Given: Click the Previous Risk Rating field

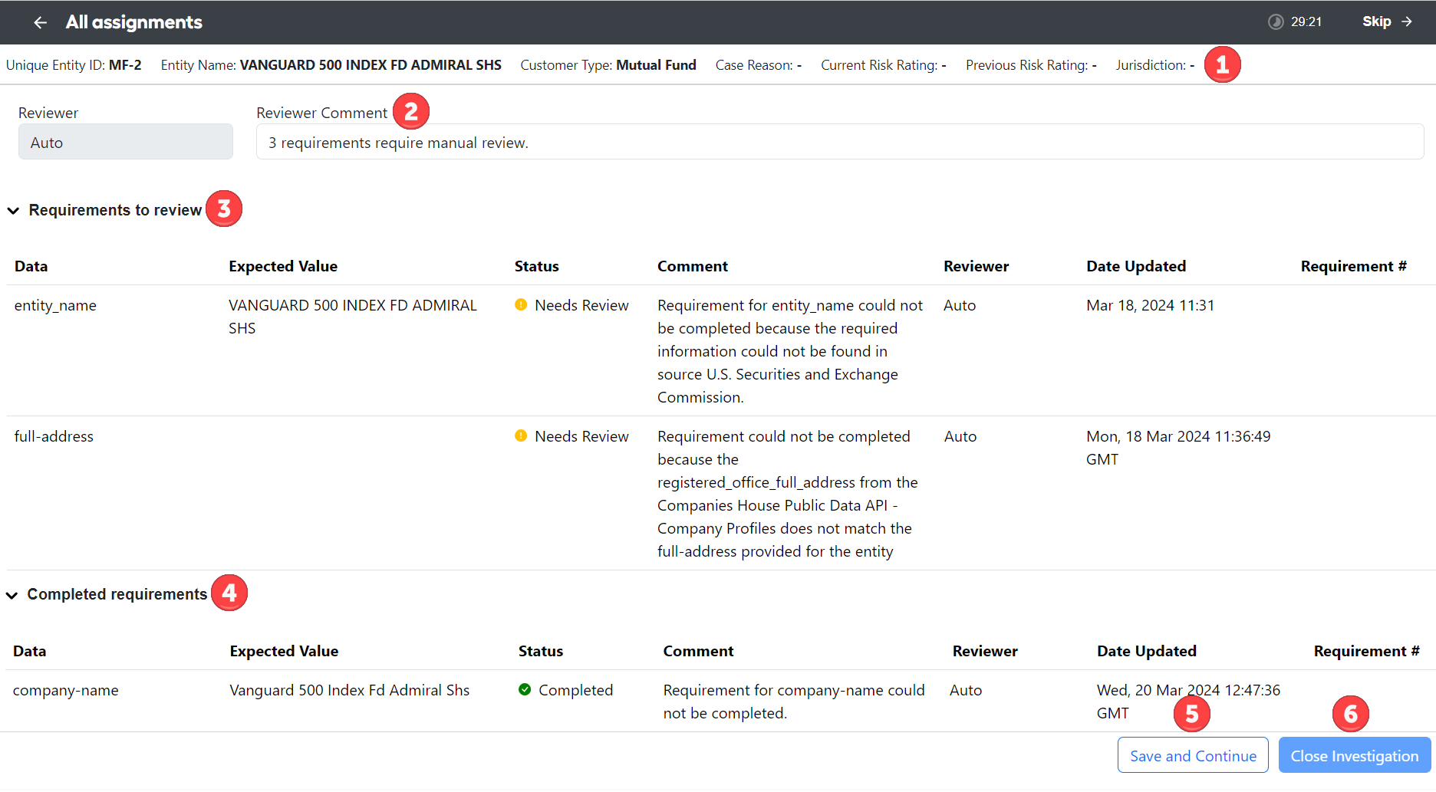Looking at the screenshot, I should click(1031, 65).
